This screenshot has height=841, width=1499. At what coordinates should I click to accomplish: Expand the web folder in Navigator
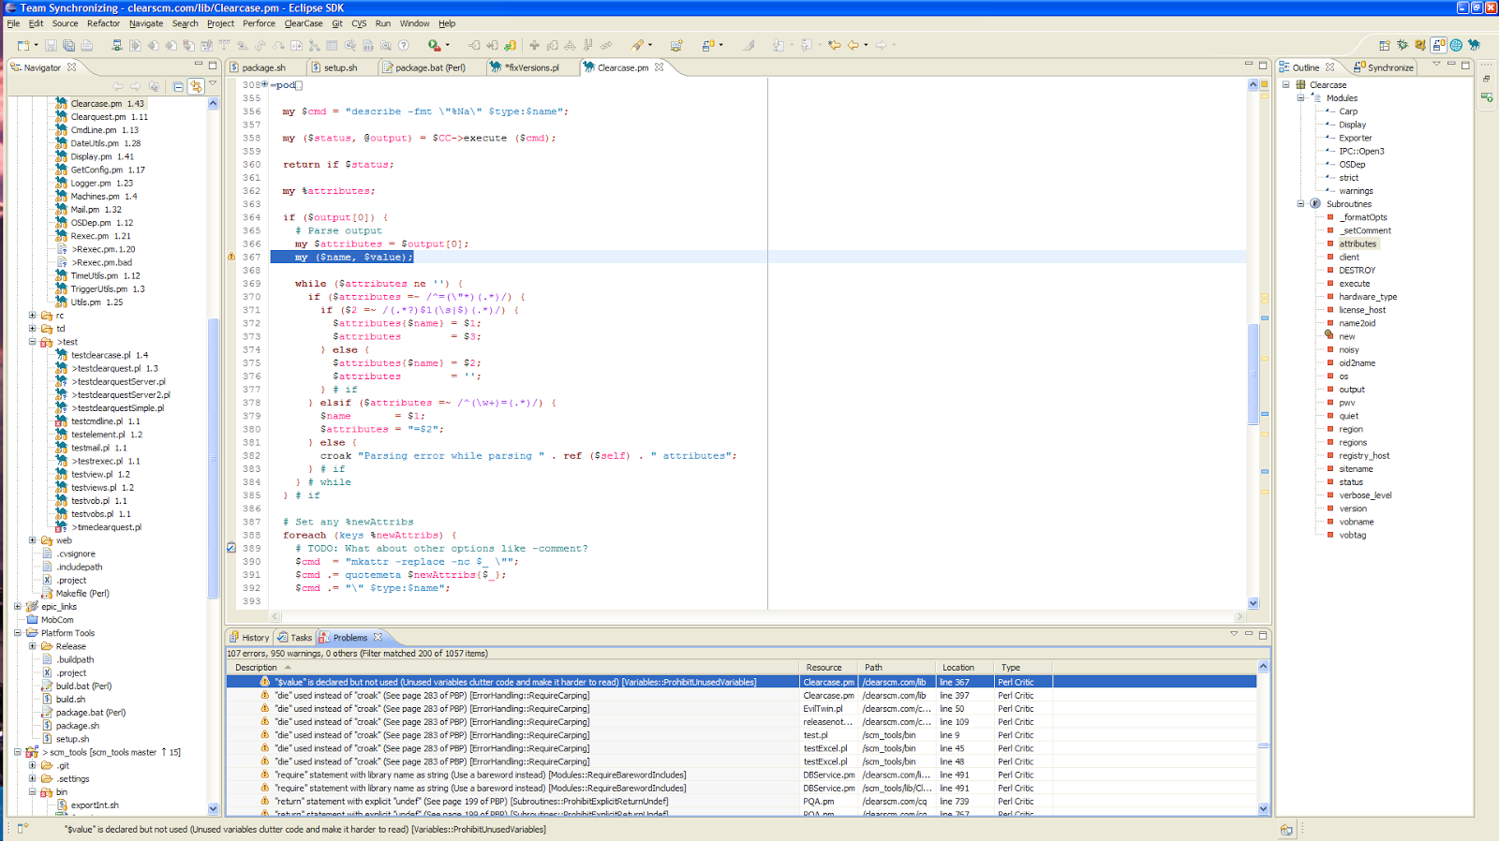[32, 540]
